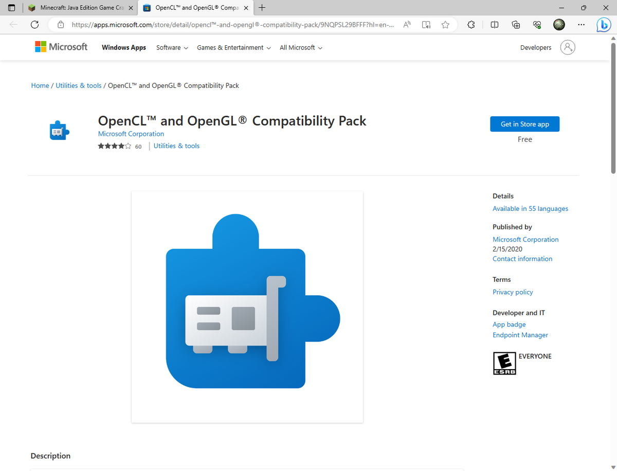Screen dimensions: 617x471
Task: Click Microsoft Corporation under Published by
Action: pyautogui.click(x=525, y=239)
